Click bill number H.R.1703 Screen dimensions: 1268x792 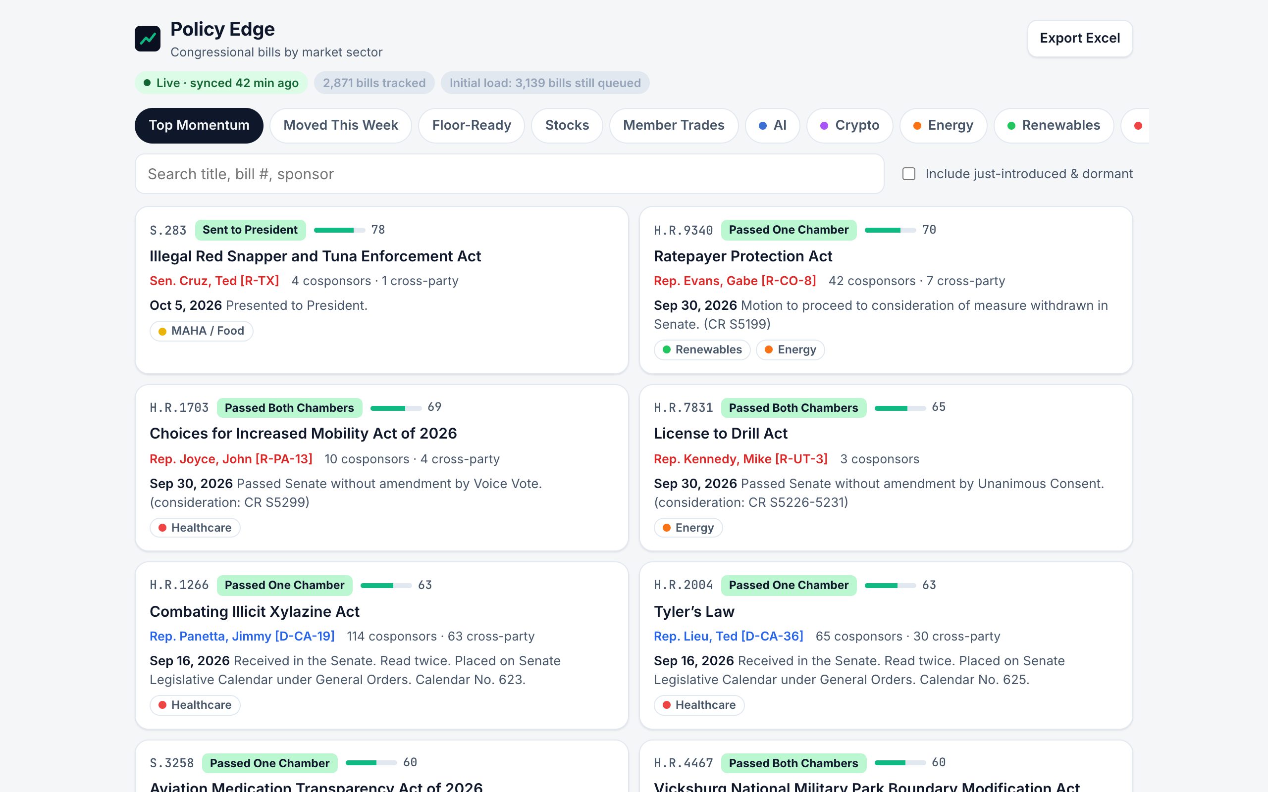point(179,407)
